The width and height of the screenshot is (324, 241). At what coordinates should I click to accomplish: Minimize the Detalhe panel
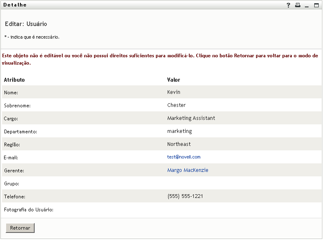click(307, 5)
